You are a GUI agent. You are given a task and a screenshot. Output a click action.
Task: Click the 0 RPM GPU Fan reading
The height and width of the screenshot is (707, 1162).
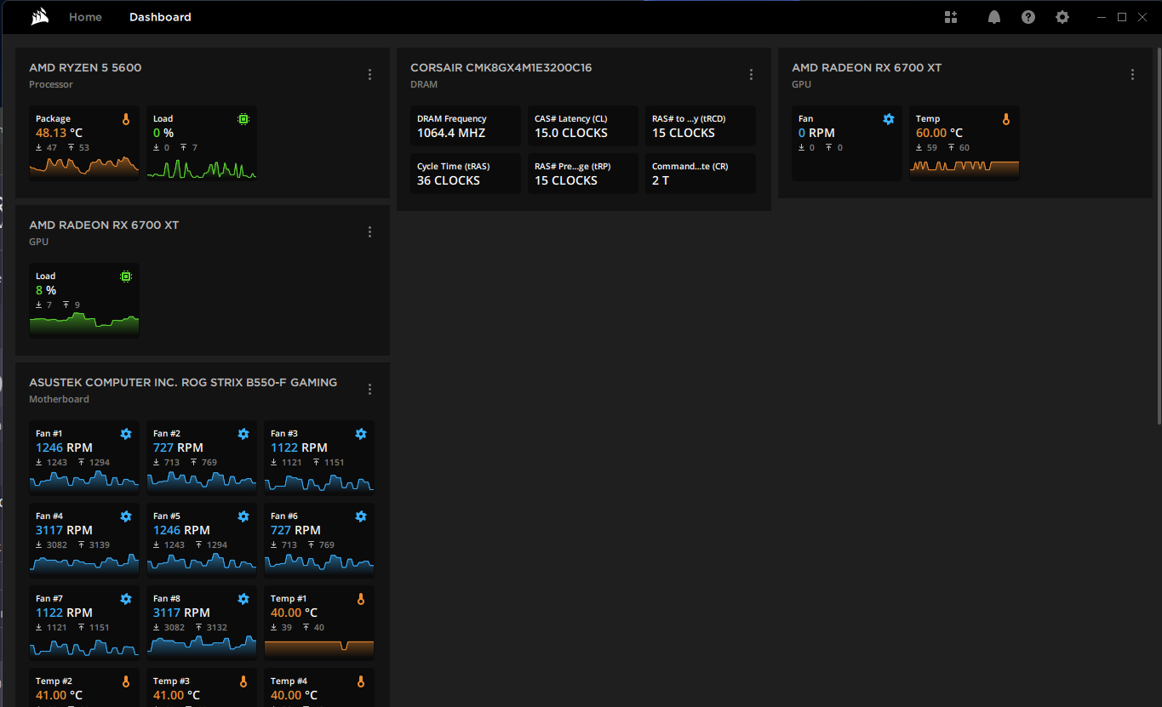tap(818, 134)
